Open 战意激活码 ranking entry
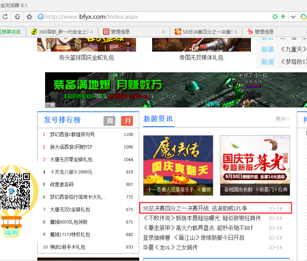307x261 pixels. (62, 184)
